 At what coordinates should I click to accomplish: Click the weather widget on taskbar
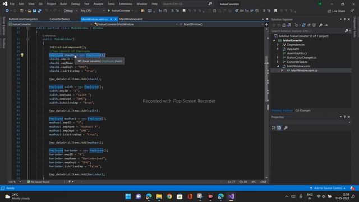[x=17, y=196]
